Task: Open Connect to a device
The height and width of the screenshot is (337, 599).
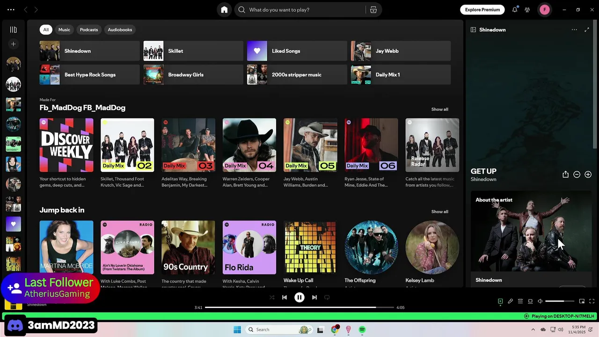Action: (x=530, y=301)
